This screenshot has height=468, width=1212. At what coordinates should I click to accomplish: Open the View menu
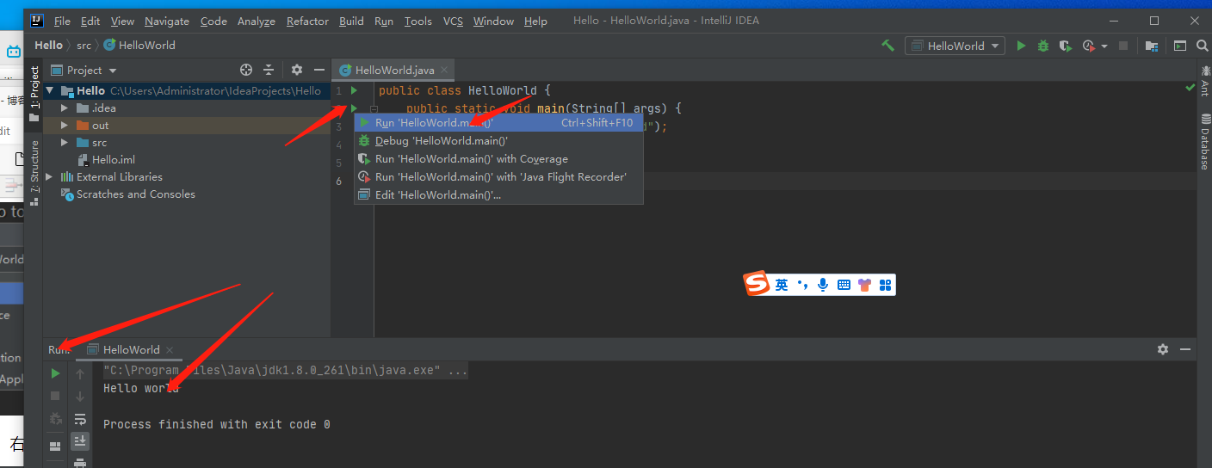point(123,21)
